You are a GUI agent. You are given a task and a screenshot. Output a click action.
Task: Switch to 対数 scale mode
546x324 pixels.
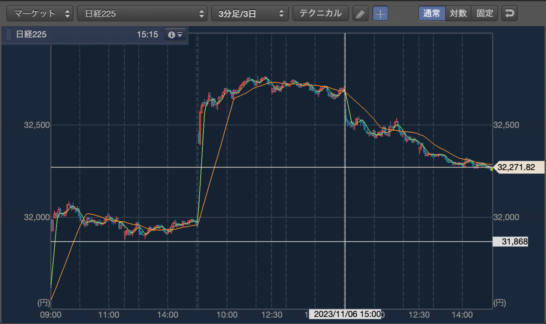[458, 13]
